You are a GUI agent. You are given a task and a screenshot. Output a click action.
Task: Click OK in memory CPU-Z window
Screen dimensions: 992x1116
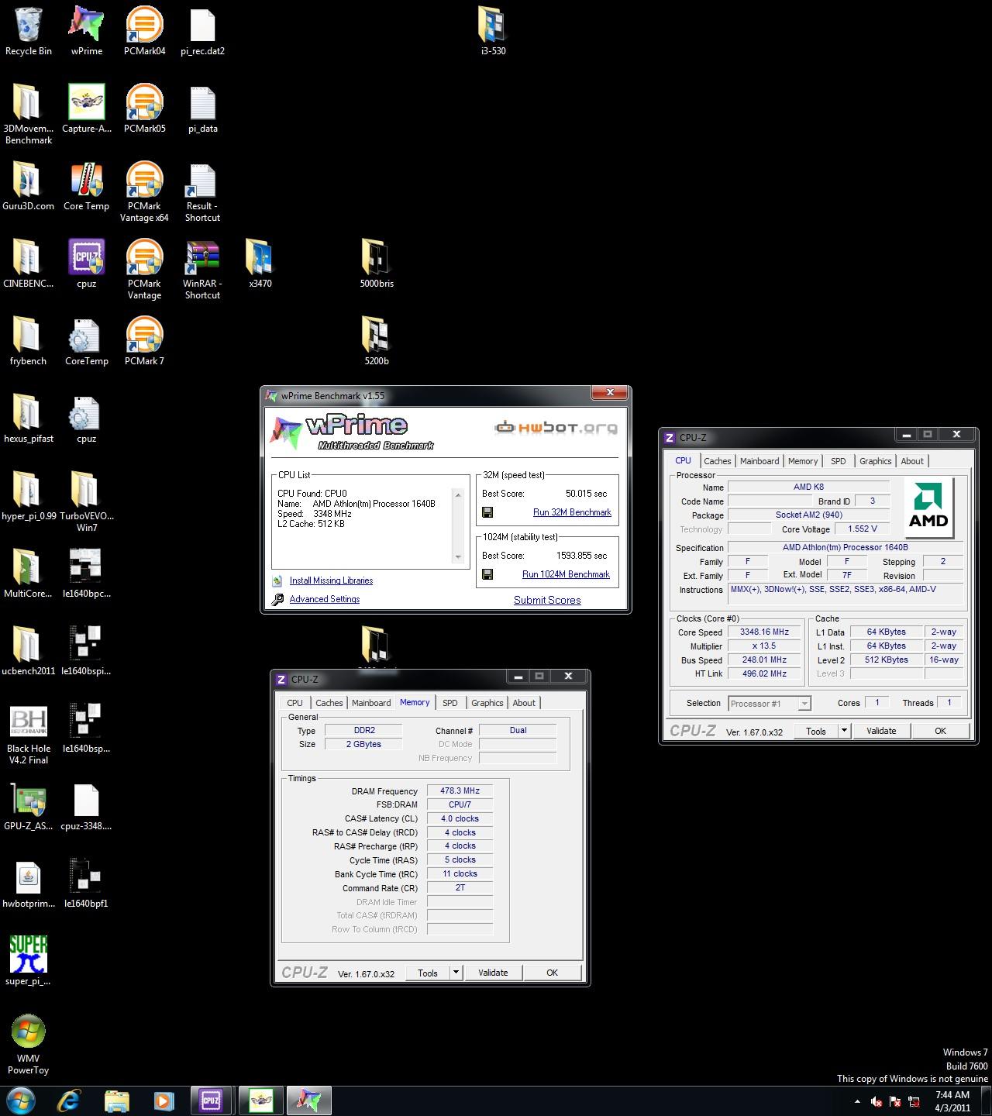point(552,973)
